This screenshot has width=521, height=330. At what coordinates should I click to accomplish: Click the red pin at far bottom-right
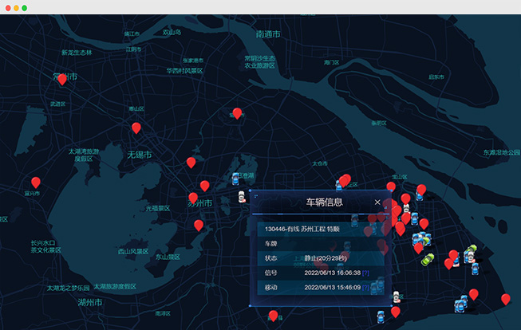pyautogui.click(x=505, y=299)
